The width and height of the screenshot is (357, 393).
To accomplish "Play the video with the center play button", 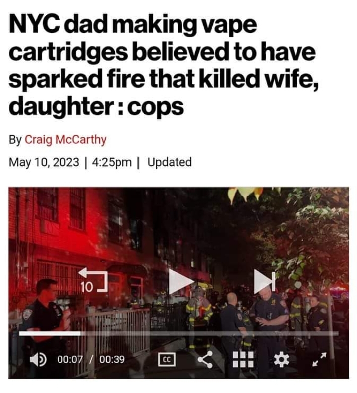I will coord(181,281).
